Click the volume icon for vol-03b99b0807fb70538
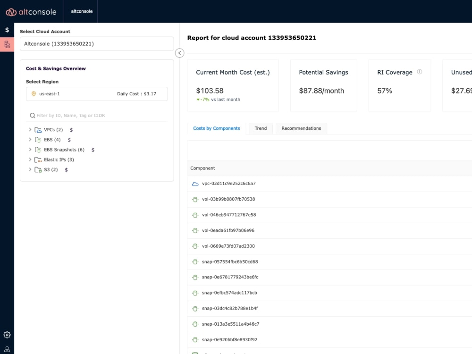 tap(195, 199)
